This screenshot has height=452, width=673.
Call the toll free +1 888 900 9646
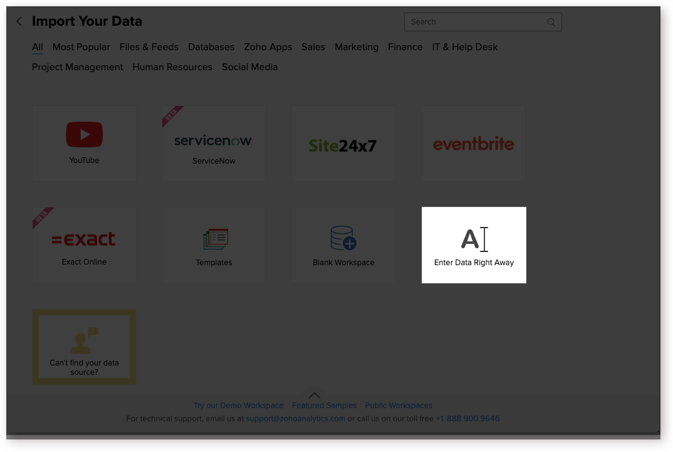(467, 419)
